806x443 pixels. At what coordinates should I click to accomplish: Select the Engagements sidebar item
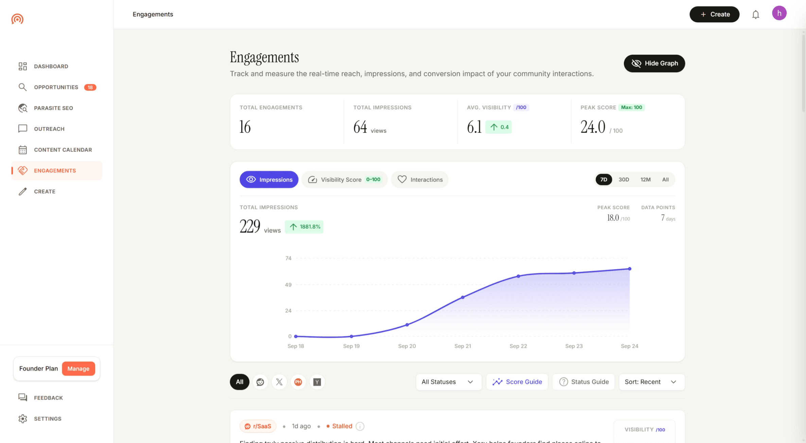pyautogui.click(x=56, y=170)
